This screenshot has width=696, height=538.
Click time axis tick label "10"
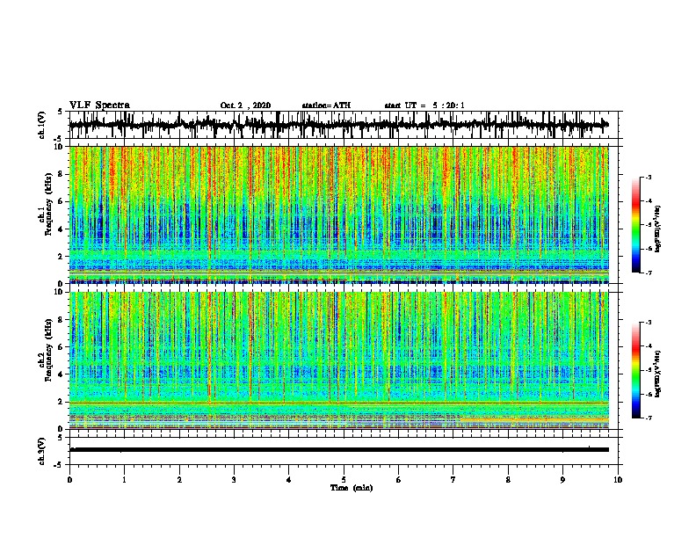click(x=618, y=480)
